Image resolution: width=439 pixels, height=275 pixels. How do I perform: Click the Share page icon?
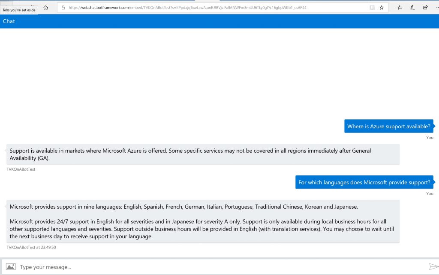coord(425,7)
